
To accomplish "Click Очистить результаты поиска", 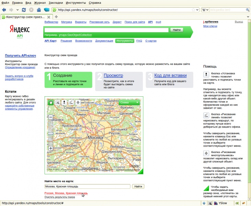I will click(60, 197).
